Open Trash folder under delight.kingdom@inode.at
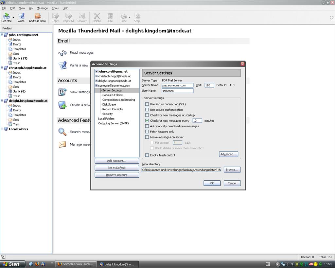 [17, 124]
